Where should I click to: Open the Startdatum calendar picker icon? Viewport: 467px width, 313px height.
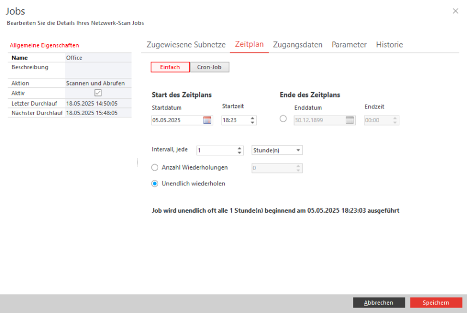pyautogui.click(x=207, y=121)
